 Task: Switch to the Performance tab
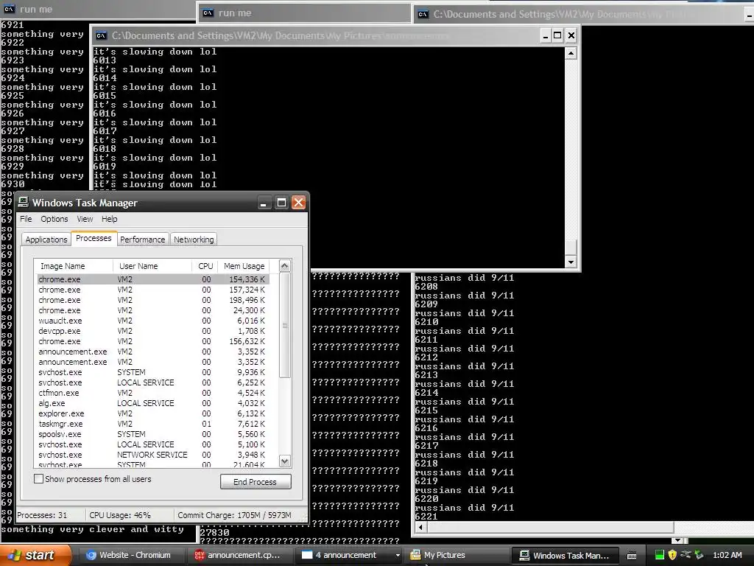tap(142, 240)
